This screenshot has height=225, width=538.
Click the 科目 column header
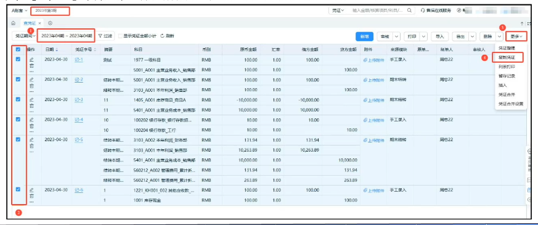click(x=139, y=50)
